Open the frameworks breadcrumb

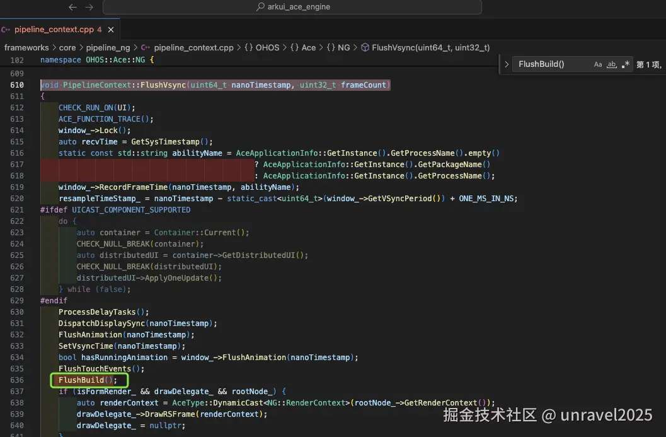(x=26, y=48)
